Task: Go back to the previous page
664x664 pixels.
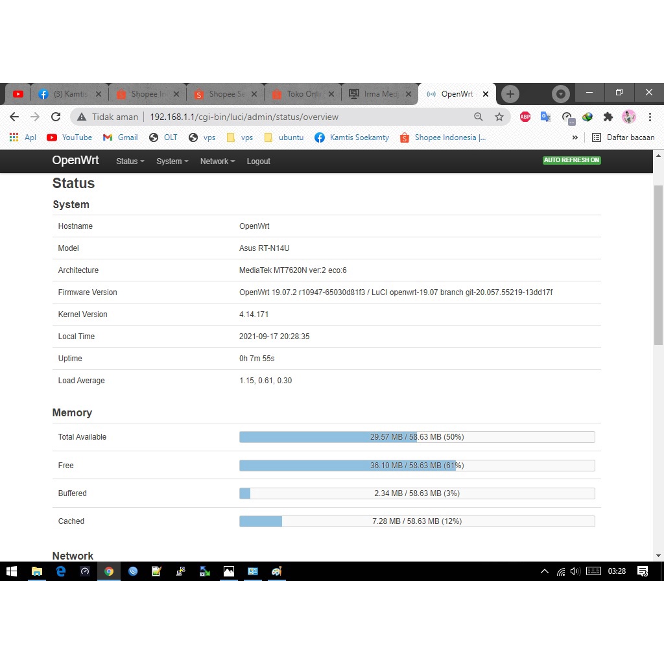Action: coord(14,117)
